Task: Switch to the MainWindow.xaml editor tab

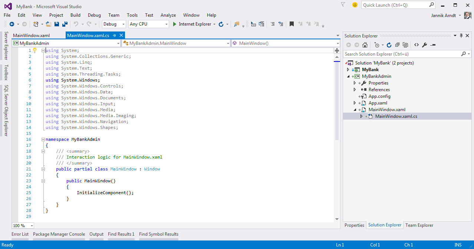Action: [x=31, y=36]
